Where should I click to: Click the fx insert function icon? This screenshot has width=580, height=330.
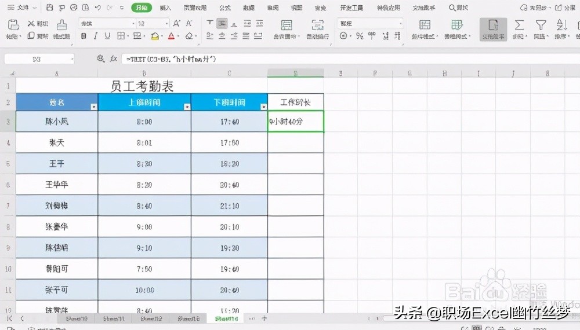[114, 58]
